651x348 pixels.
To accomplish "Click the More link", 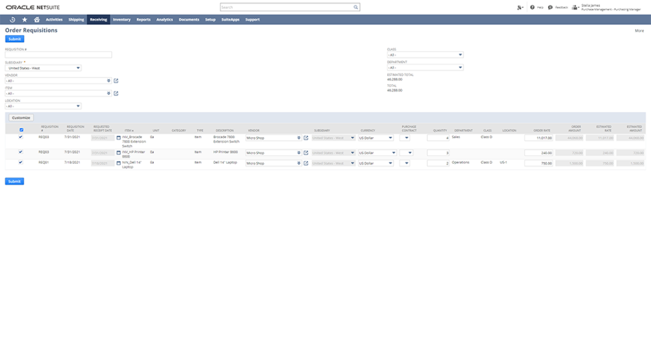I will point(639,31).
